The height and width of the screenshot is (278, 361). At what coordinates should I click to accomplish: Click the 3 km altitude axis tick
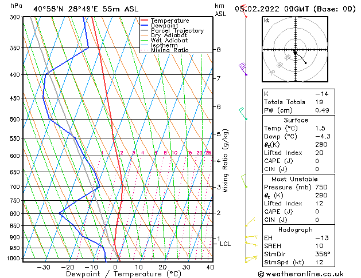219,187
